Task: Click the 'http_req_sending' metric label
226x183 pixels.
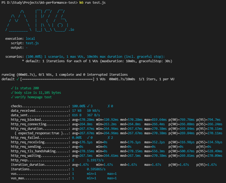Action: [26, 147]
